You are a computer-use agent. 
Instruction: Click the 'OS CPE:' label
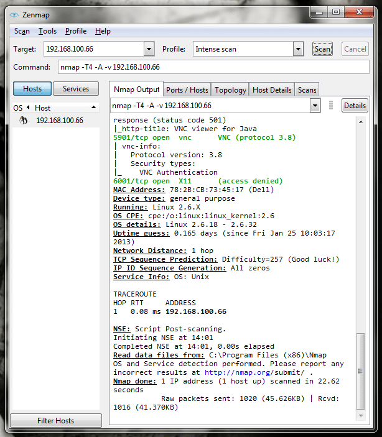[x=128, y=216]
